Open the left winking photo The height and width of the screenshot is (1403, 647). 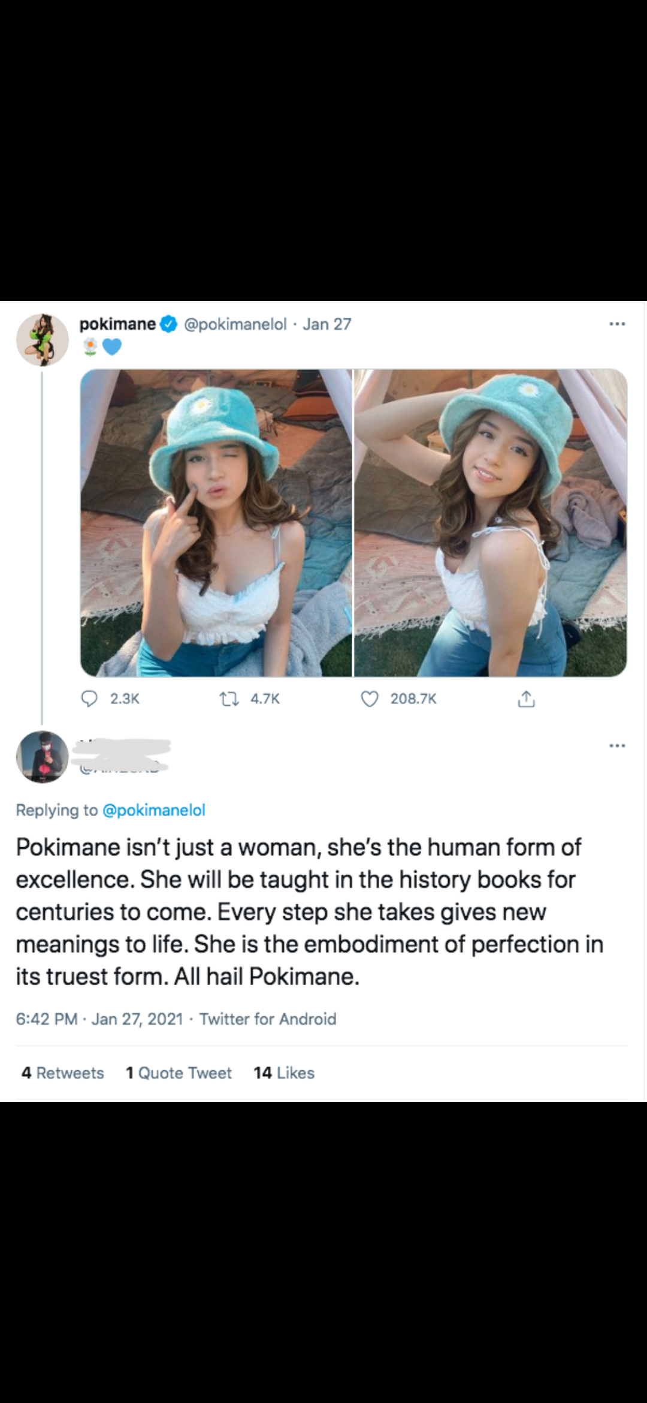216,523
